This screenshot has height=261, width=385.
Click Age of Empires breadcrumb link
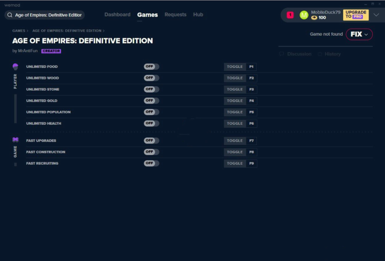67,31
